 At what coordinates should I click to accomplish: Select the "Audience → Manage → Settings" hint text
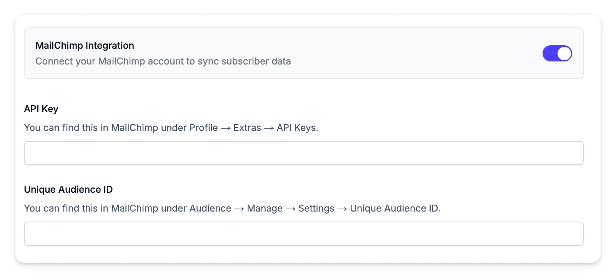coord(262,208)
